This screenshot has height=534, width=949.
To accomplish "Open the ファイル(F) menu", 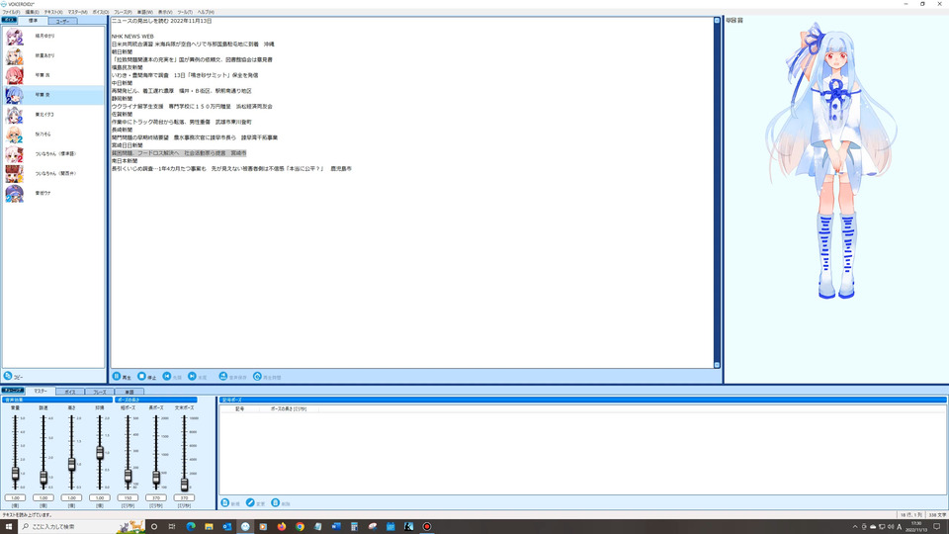I will click(x=11, y=12).
